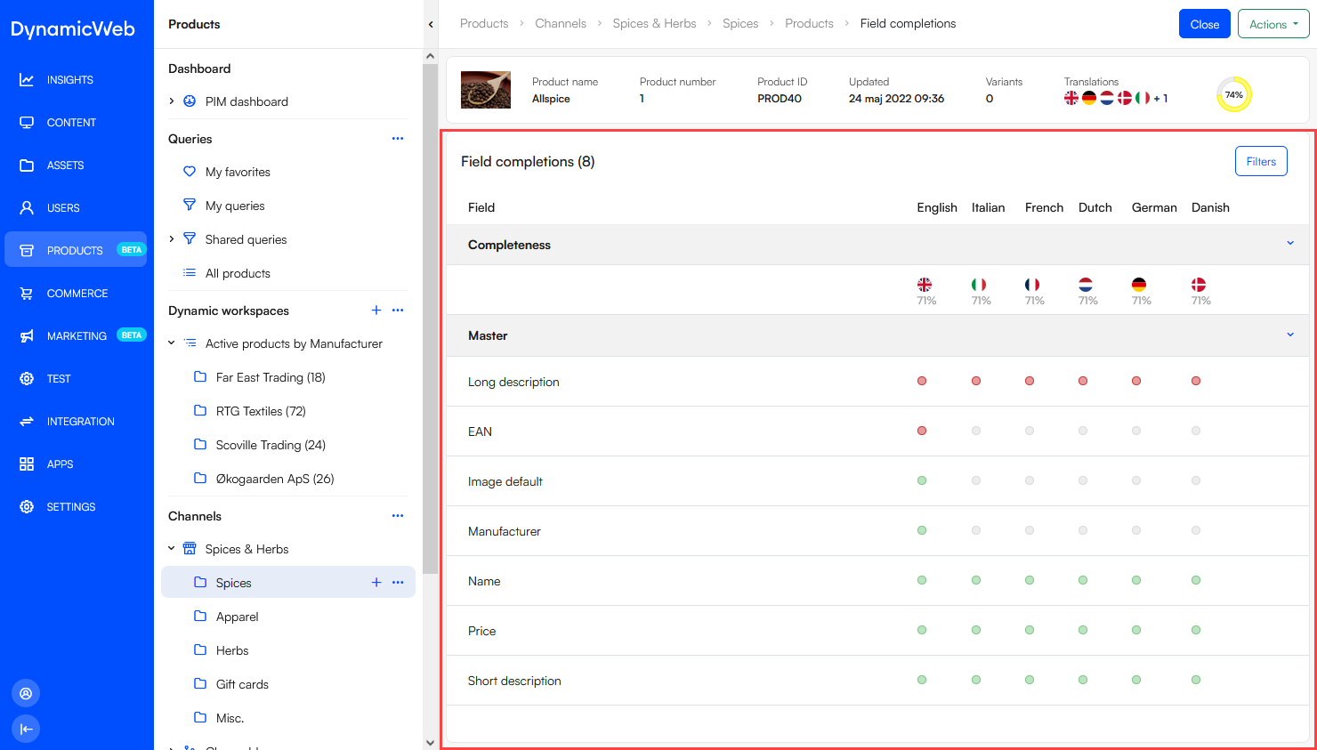1317x750 pixels.
Task: Expand the PIM dashboard tree node
Action: (172, 101)
